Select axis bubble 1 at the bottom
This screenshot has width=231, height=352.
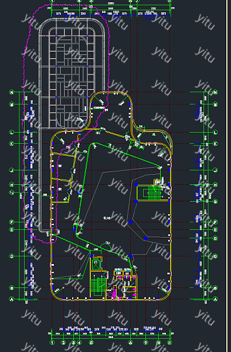coord(52,343)
